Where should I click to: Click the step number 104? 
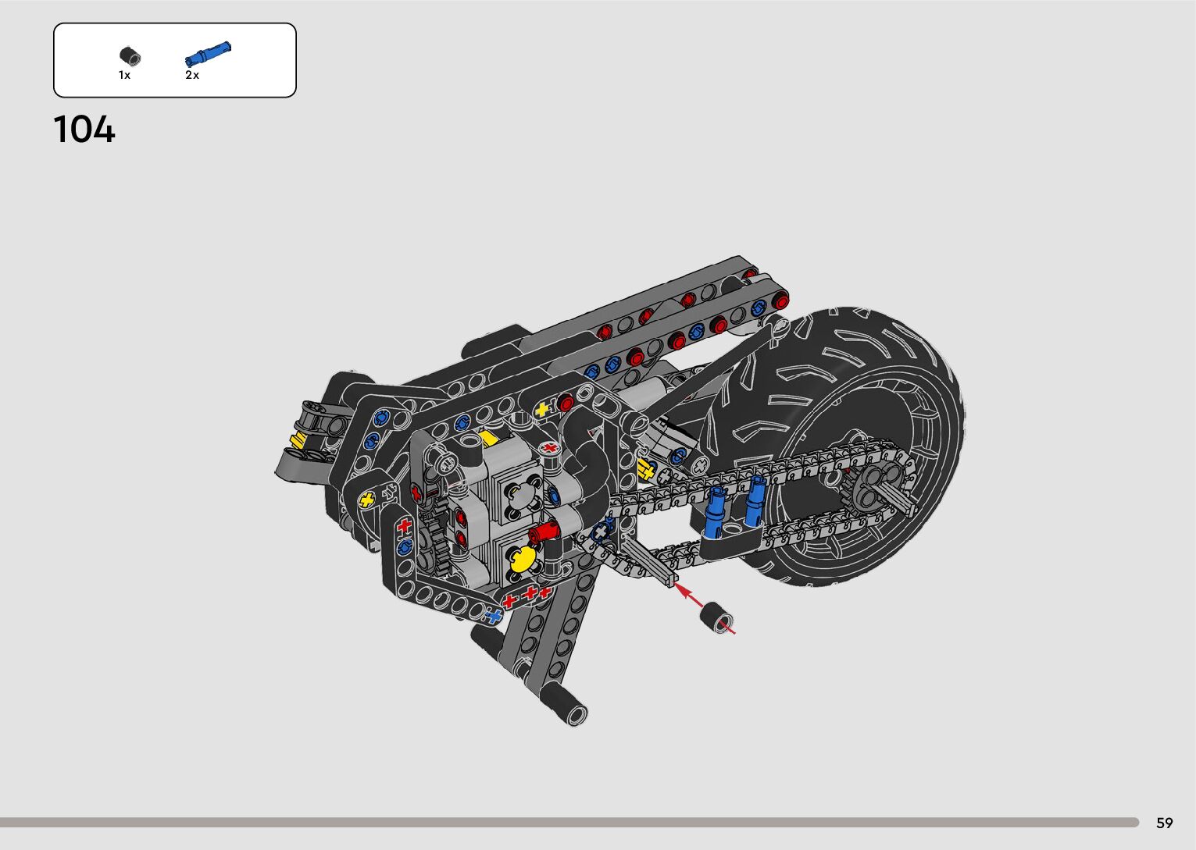pyautogui.click(x=84, y=130)
